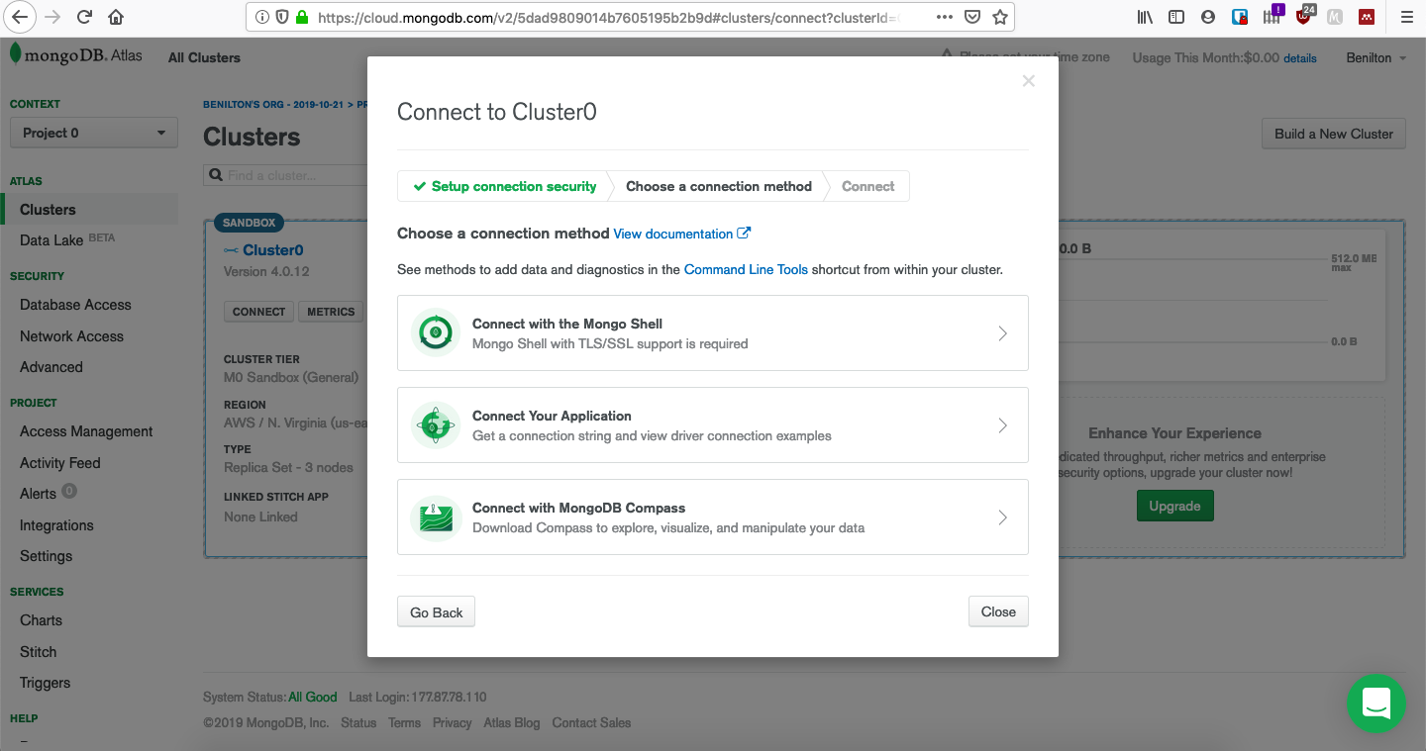This screenshot has width=1426, height=751.
Task: Click the Mongo Shell icon
Action: tap(435, 332)
